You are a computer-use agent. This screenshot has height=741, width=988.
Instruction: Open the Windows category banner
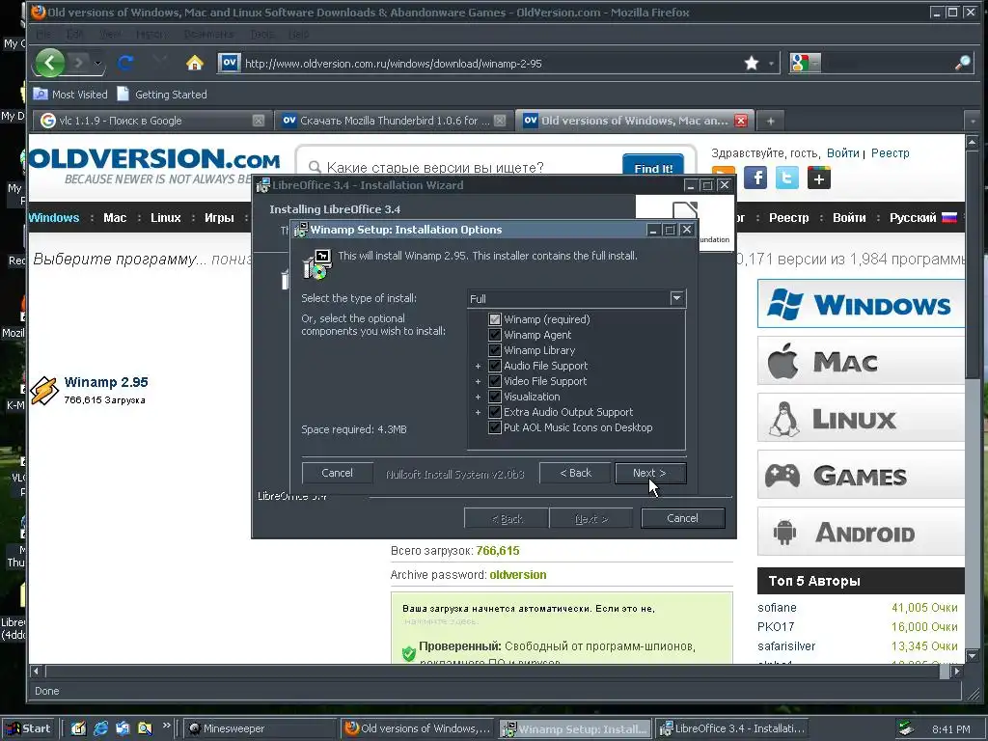(861, 304)
